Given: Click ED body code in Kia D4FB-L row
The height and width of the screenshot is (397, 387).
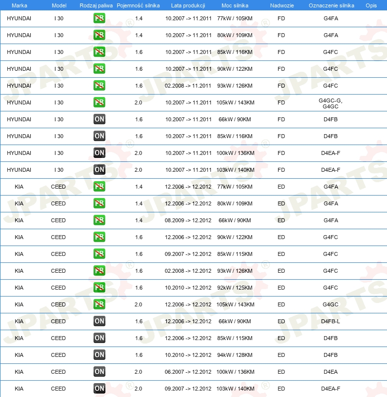Looking at the screenshot, I should tap(281, 321).
